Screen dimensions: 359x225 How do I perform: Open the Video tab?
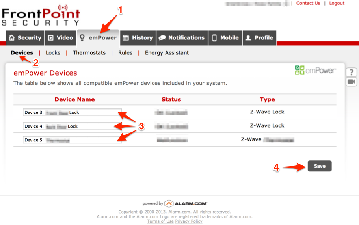coord(60,38)
